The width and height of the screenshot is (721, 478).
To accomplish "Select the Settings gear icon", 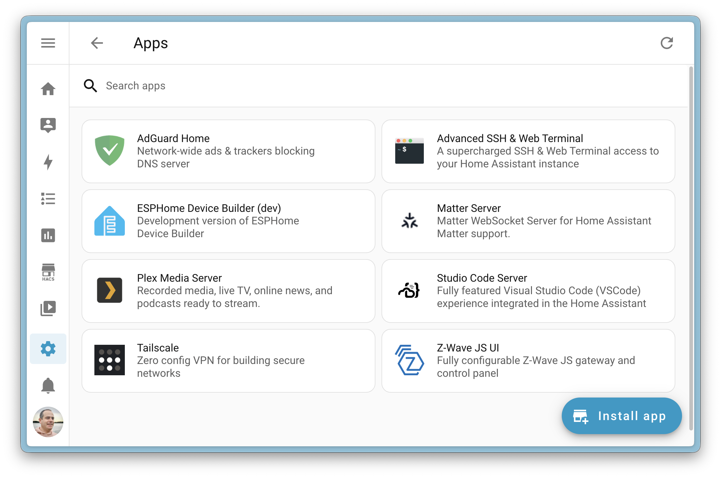I will tap(48, 348).
